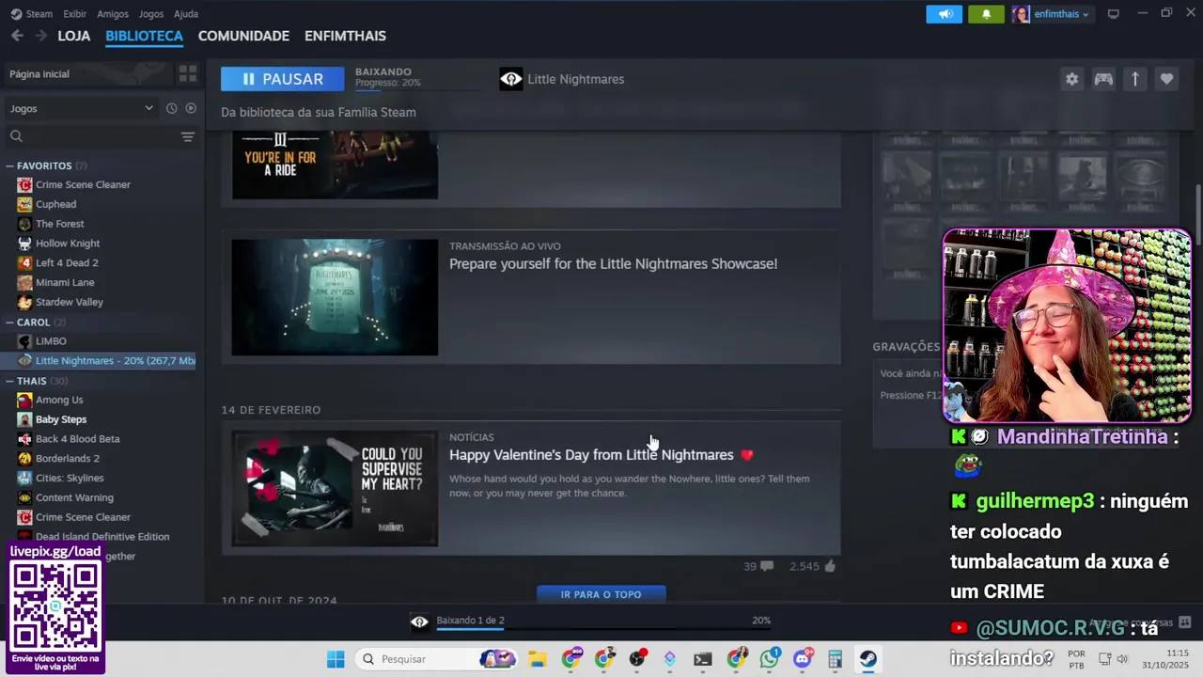The image size is (1203, 677).
Task: Select Cities: Skylines
Action: click(x=70, y=478)
